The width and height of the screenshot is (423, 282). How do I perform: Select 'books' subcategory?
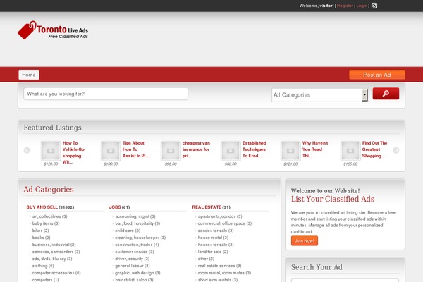38,238
